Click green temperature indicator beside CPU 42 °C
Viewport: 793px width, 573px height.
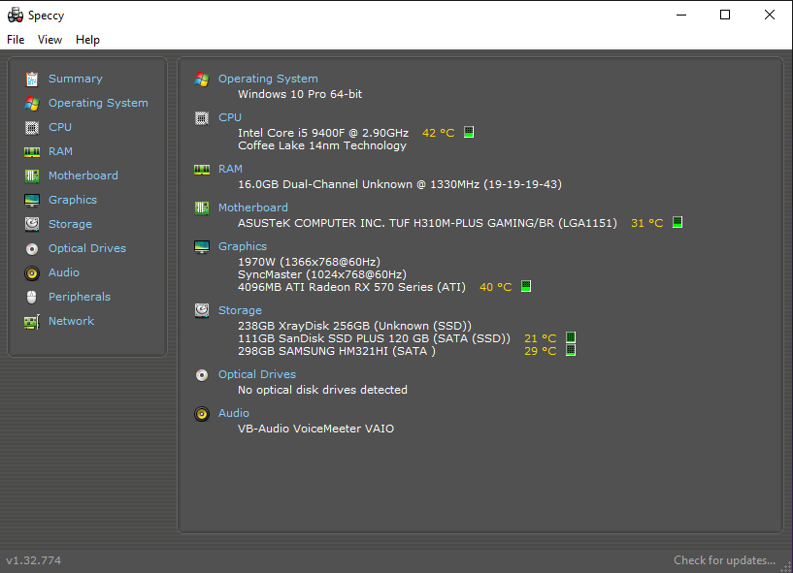(x=469, y=133)
